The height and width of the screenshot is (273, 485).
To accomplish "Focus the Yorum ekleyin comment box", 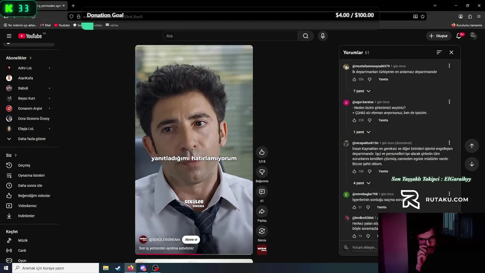I will click(365, 248).
